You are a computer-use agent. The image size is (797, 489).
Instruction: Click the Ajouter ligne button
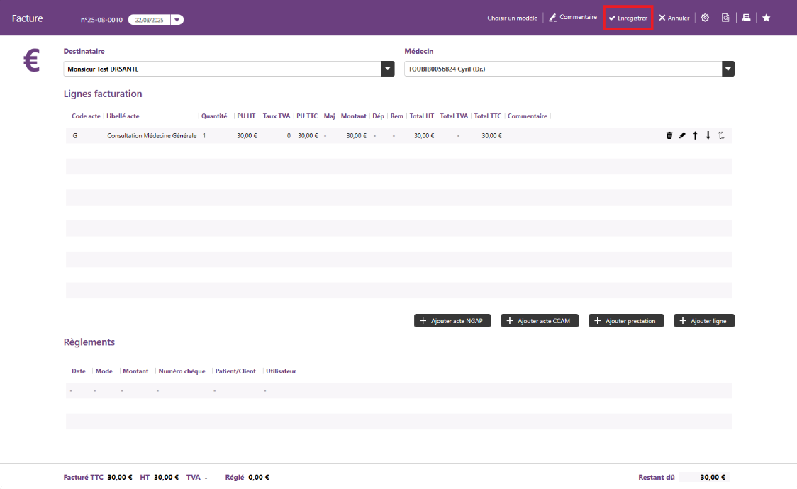click(704, 321)
